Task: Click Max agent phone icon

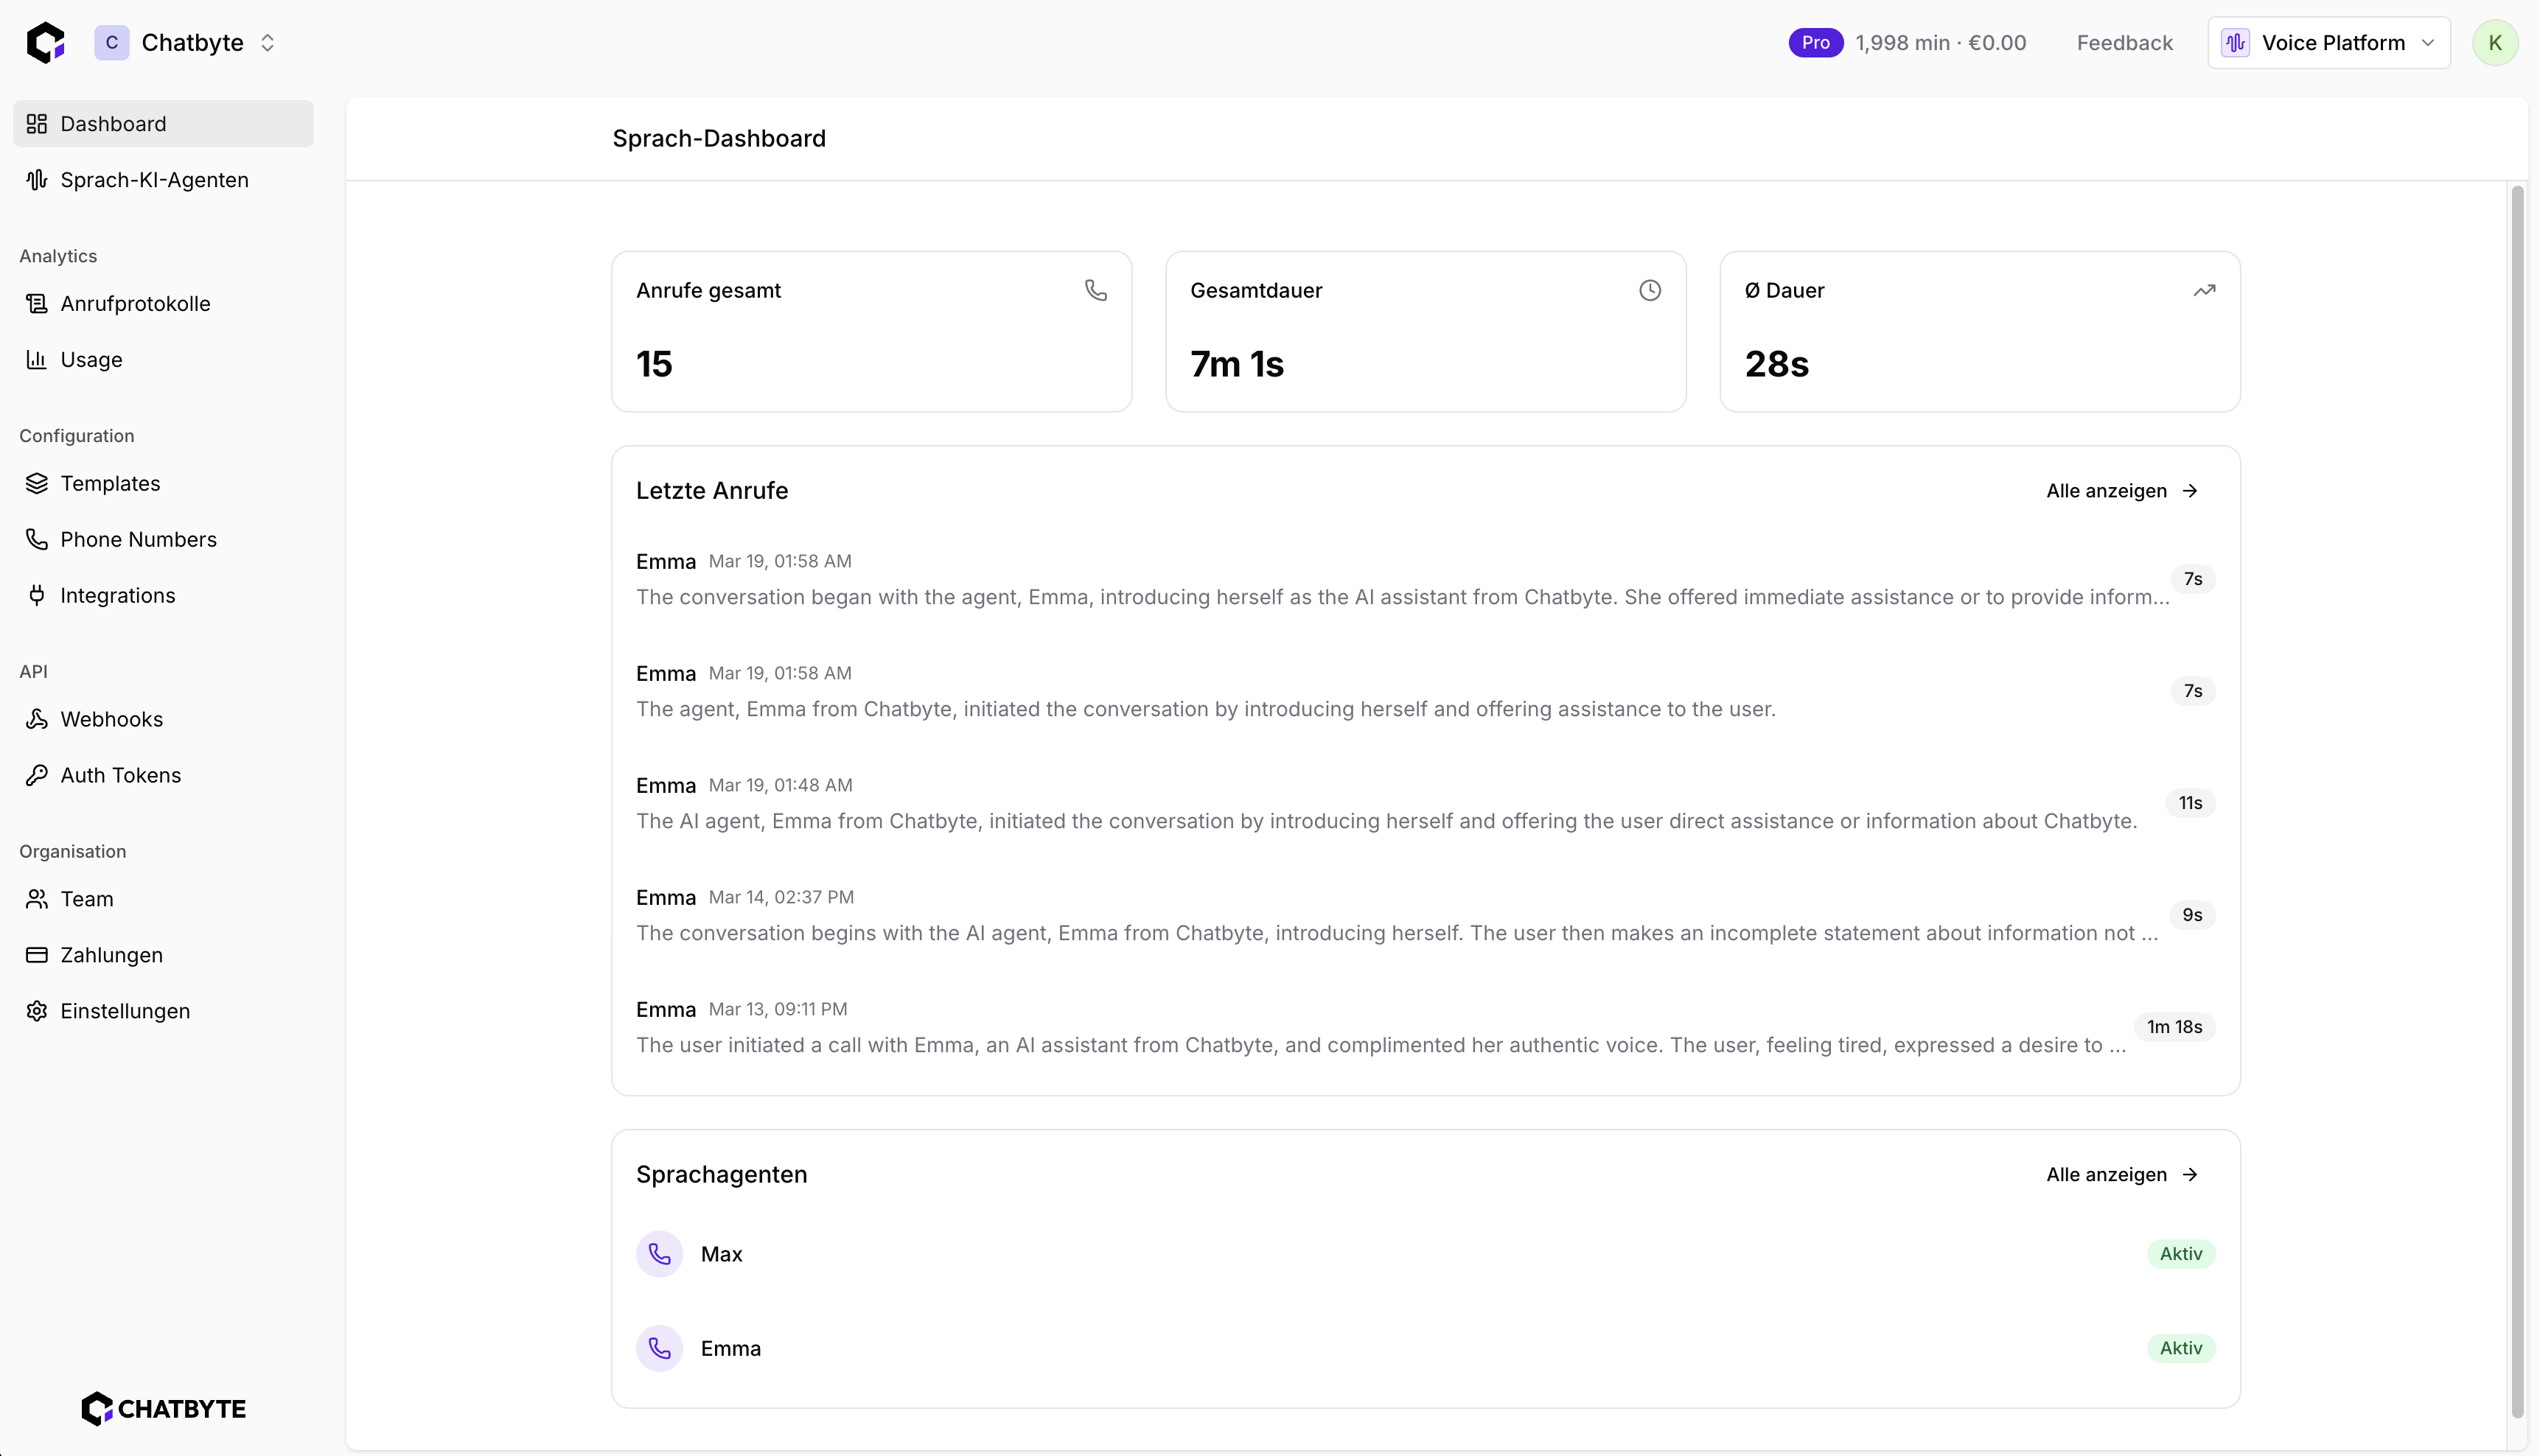Action: (x=659, y=1254)
